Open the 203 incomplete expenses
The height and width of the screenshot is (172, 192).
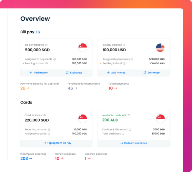click(x=26, y=159)
